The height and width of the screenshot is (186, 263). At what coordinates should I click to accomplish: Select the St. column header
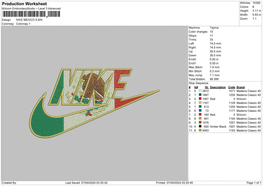click(207, 87)
